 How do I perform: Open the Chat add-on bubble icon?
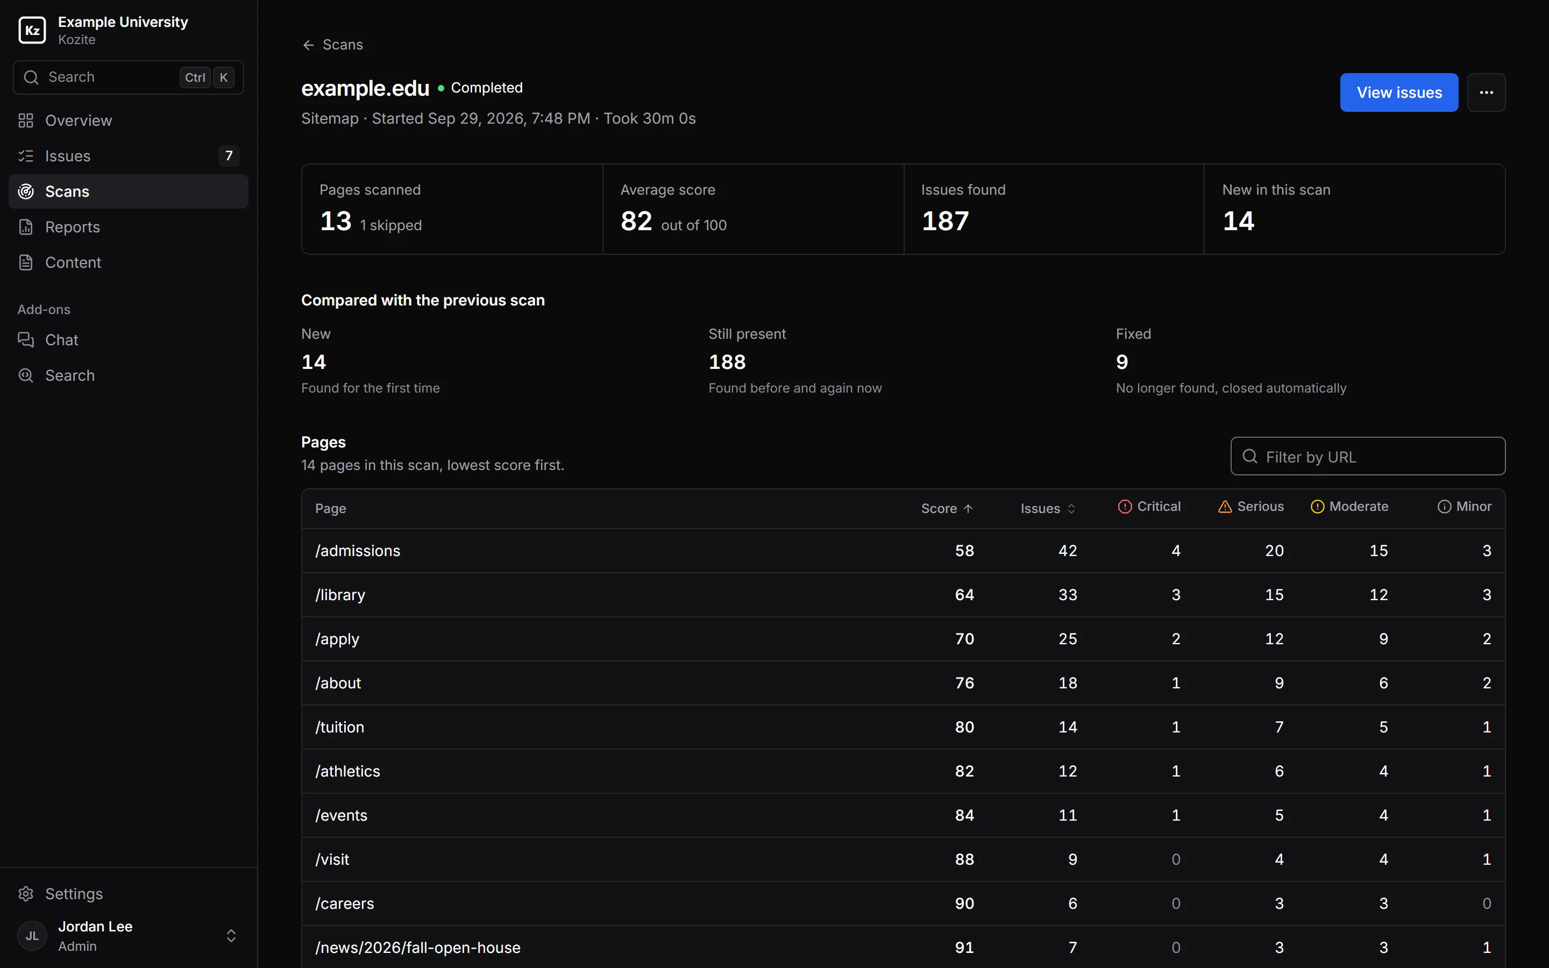pos(26,340)
